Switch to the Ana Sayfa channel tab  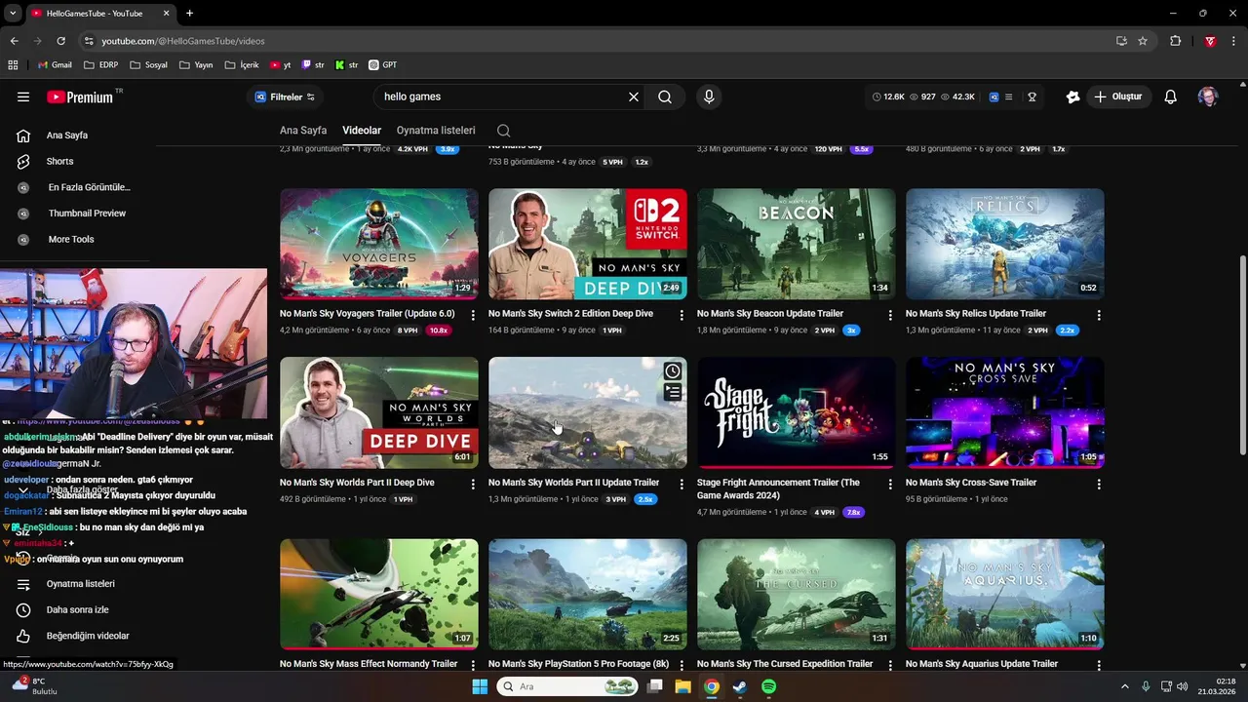[x=303, y=131]
